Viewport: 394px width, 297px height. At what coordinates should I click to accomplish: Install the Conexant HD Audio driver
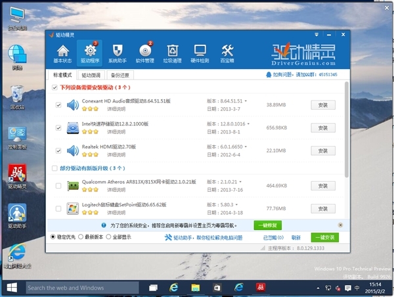tap(323, 105)
